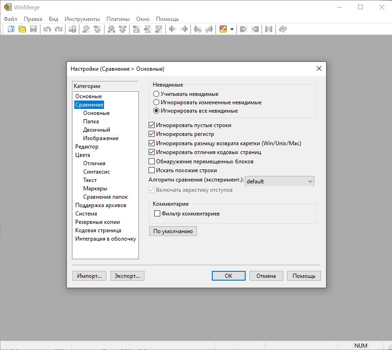
Task: Toggle 'Фильтр комментариев' checkbox
Action: click(157, 214)
